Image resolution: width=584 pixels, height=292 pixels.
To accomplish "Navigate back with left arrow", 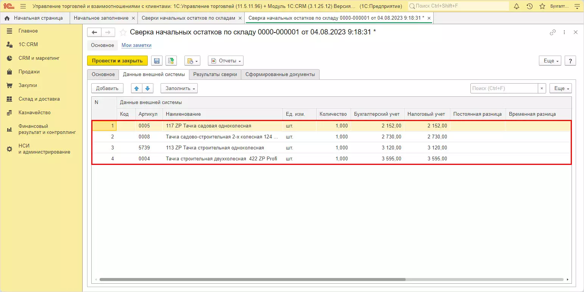I will tap(94, 33).
